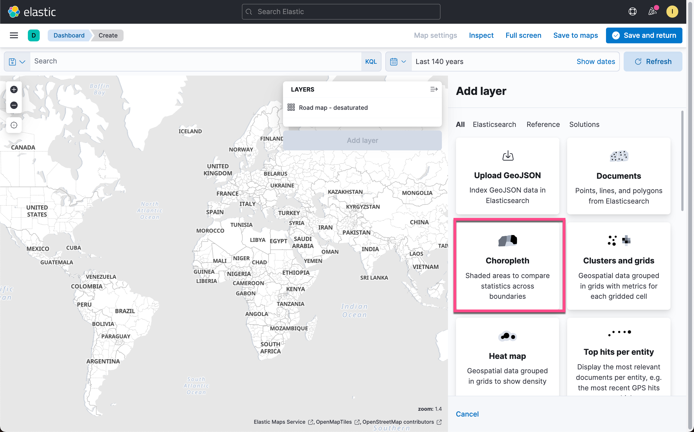Screen dimensions: 694x432
Task: Select the Solutions tab
Action: click(584, 124)
